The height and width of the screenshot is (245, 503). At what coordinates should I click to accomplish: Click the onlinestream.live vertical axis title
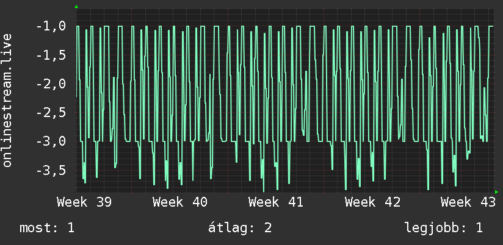[x=7, y=100]
